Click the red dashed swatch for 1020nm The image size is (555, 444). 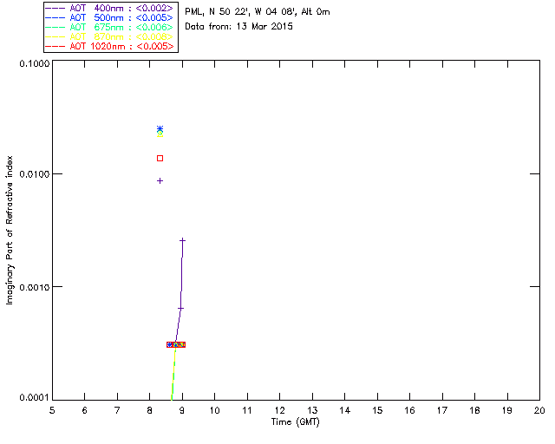[55, 46]
